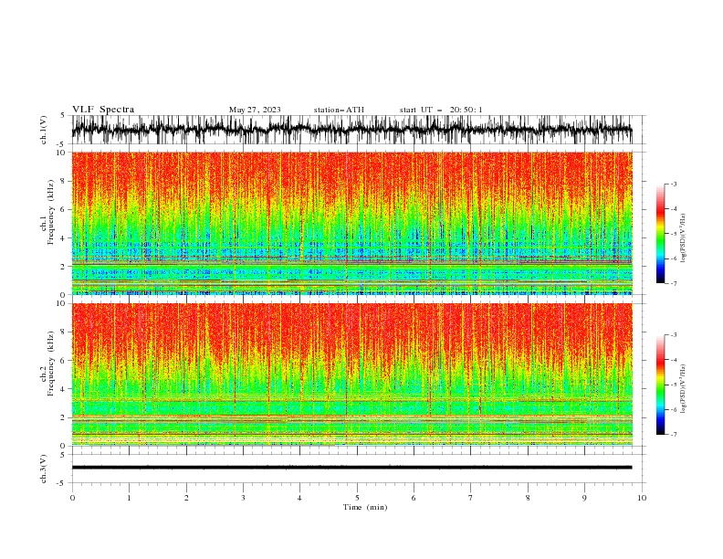This screenshot has height=559, width=723.
Task: Click the ch.2 PSD color bar
Action: click(660, 385)
